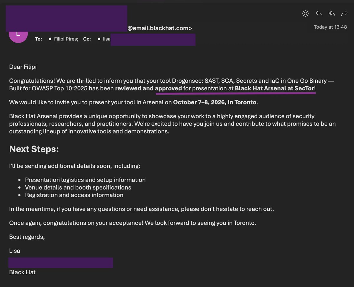This screenshot has width=354, height=287.
Task: Click the presence dot beside lisa in Cc
Action: tap(99, 39)
